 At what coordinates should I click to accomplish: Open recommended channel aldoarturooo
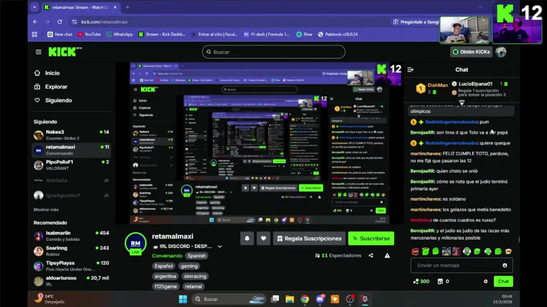click(71, 281)
